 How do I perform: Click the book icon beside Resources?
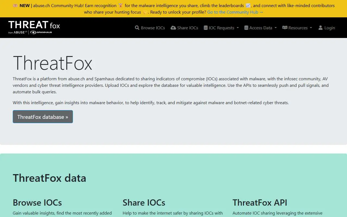[x=285, y=28]
